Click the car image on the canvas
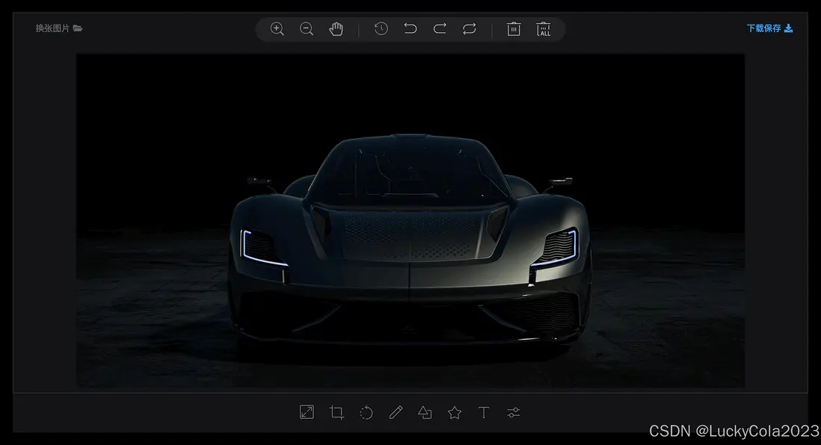 tap(410, 220)
